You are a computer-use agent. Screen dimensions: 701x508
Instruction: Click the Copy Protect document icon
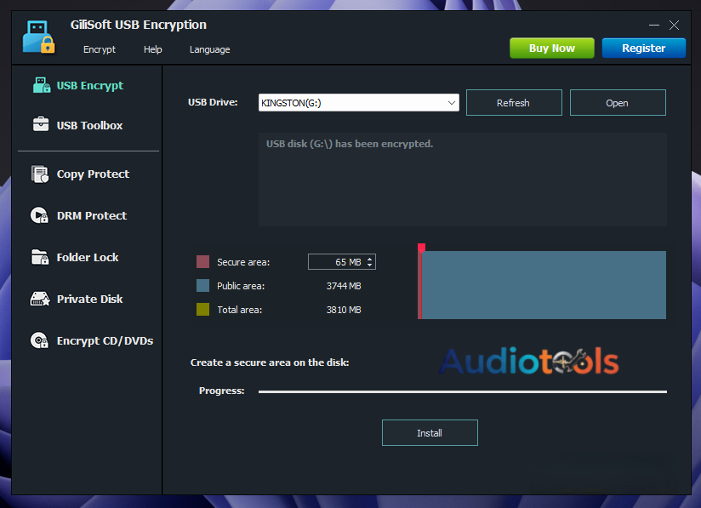[x=40, y=174]
